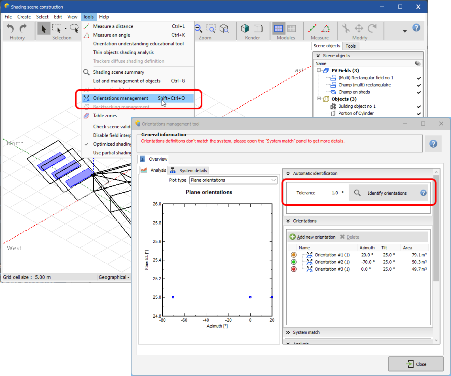Open the Plot type dropdown

click(x=233, y=180)
